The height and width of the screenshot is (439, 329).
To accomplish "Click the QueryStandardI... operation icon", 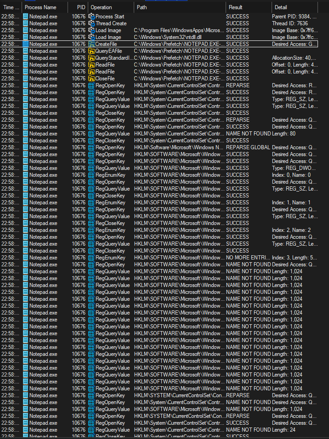I will 91,58.
